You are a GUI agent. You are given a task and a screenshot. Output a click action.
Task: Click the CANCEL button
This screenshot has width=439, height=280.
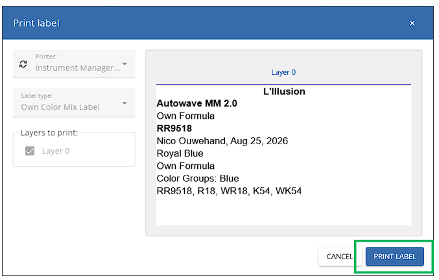340,257
